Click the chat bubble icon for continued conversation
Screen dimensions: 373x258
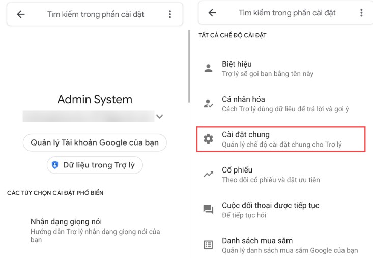tap(208, 210)
